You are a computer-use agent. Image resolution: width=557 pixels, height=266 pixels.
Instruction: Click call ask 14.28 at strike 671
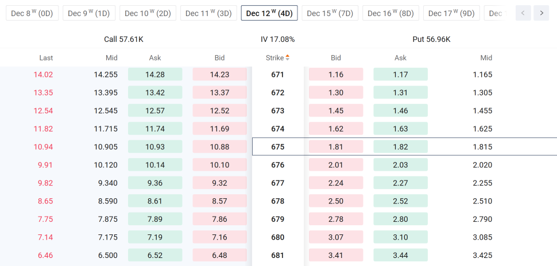(x=155, y=74)
